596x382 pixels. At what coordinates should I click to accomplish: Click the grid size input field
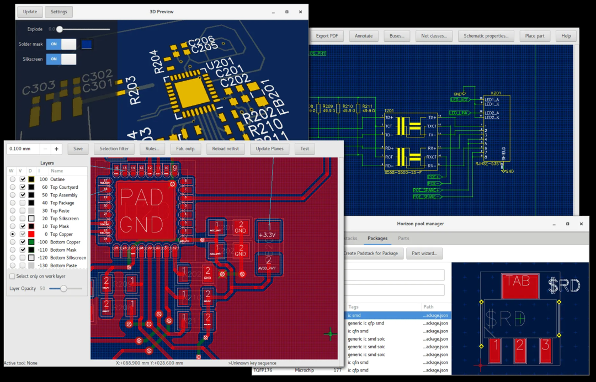click(21, 148)
